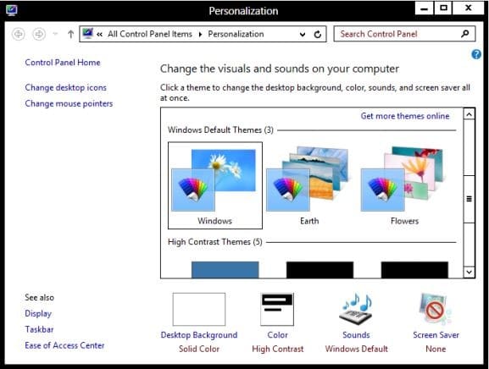Open recent locations dropdown arrow
This screenshot has height=369, width=489.
tap(56, 34)
